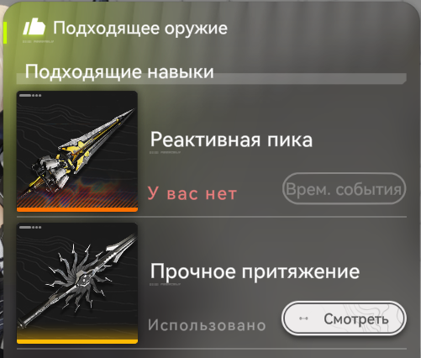Click the red У вас нет status label
421x358 pixels.
(192, 193)
